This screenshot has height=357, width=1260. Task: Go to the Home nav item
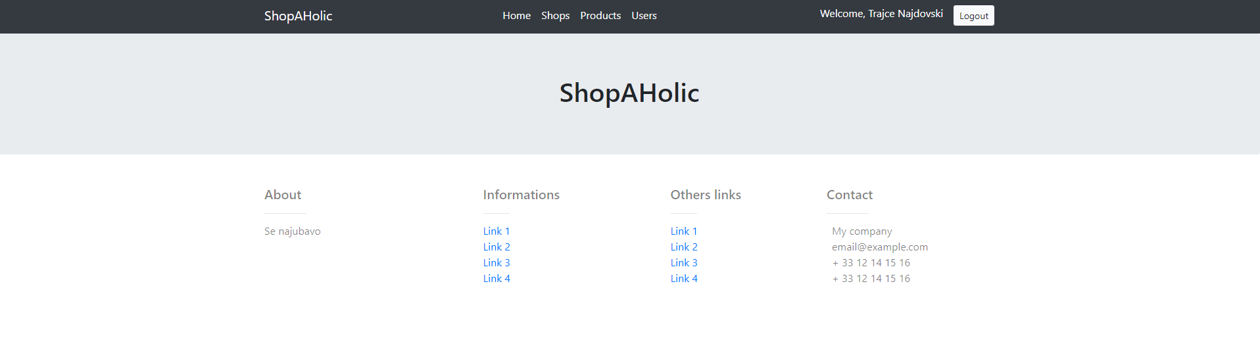coord(516,16)
